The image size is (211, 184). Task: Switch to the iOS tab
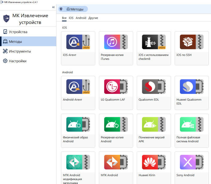coord(71,18)
